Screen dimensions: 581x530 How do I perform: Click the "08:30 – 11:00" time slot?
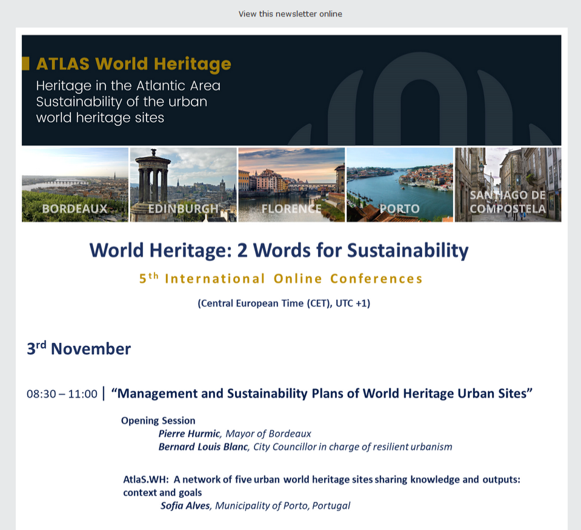click(x=62, y=394)
